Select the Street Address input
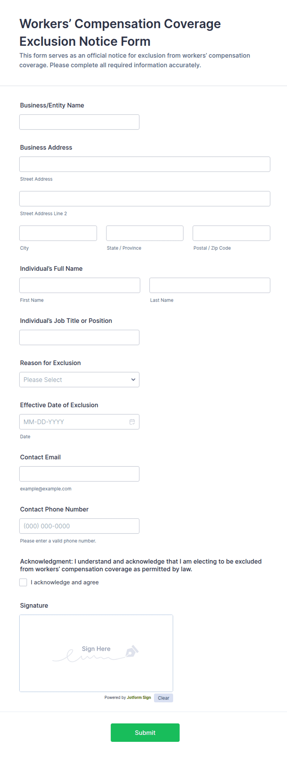The width and height of the screenshot is (287, 757). click(x=145, y=164)
